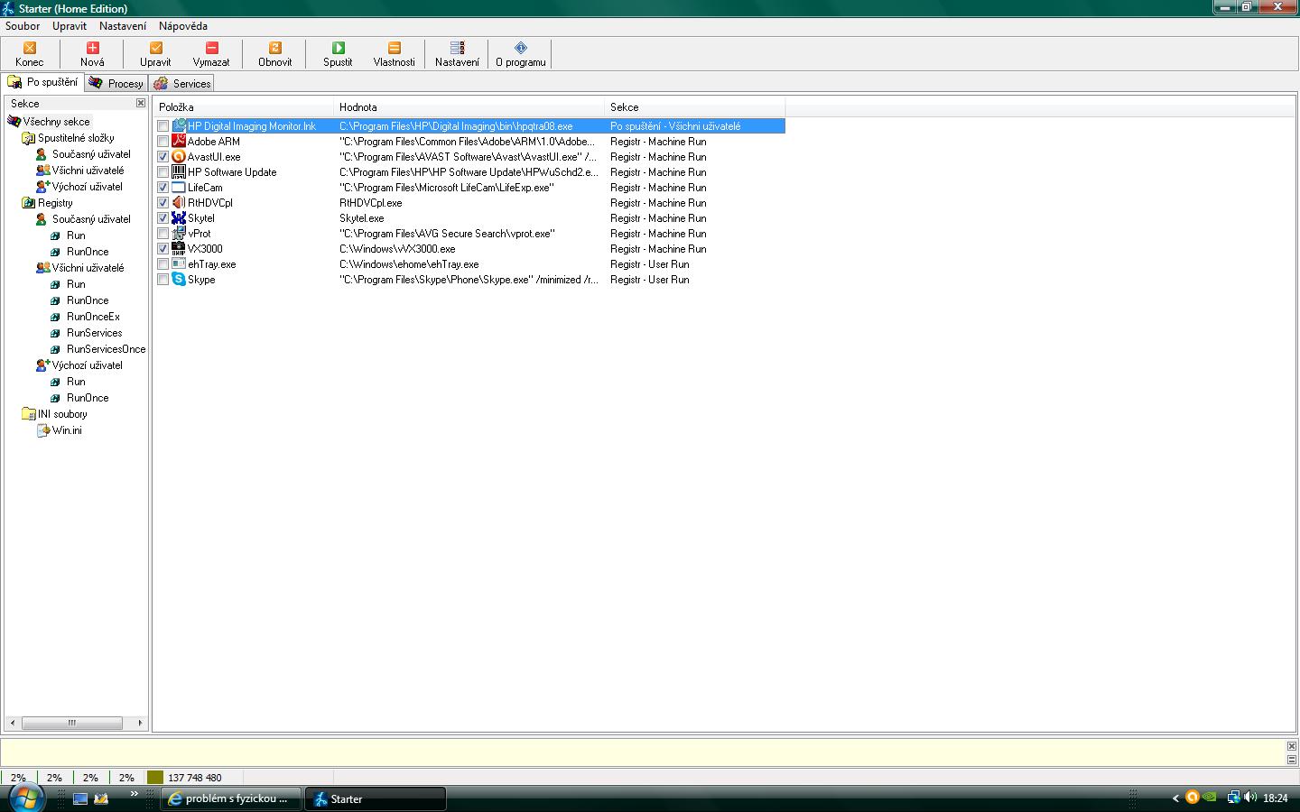Open the Upravit menu in the menu bar
Image resolution: width=1300 pixels, height=812 pixels.
[x=70, y=26]
